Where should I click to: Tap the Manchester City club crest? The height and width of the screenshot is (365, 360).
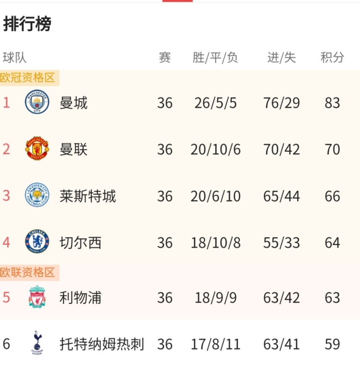(x=37, y=102)
